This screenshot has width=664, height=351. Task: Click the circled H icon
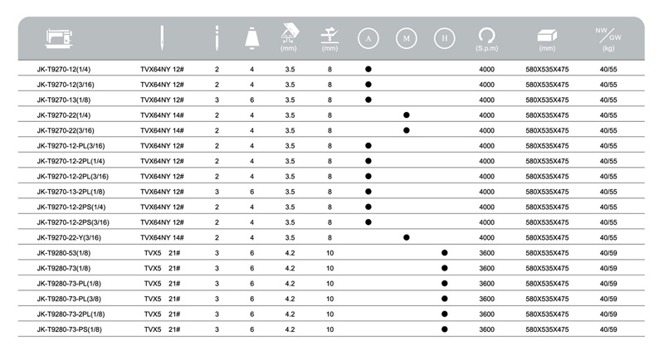click(445, 37)
